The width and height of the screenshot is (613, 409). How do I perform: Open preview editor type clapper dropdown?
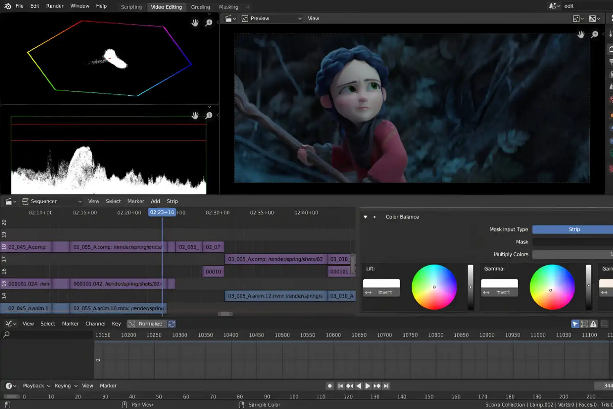pos(231,18)
